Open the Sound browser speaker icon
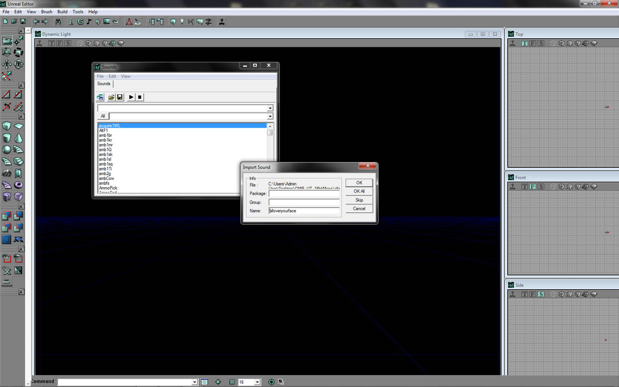The width and height of the screenshot is (619, 387). point(98,21)
